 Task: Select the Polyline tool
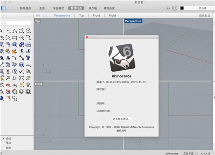coord(15,31)
